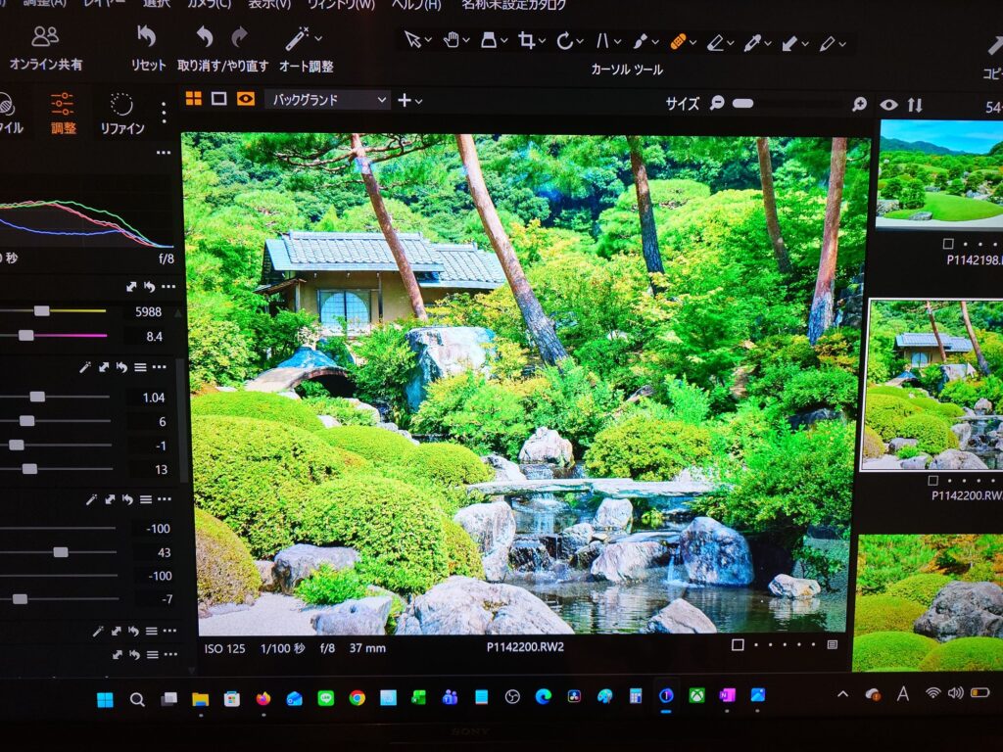This screenshot has height=752, width=1003.
Task: Switch to the 調整 tool tab
Action: (x=63, y=114)
